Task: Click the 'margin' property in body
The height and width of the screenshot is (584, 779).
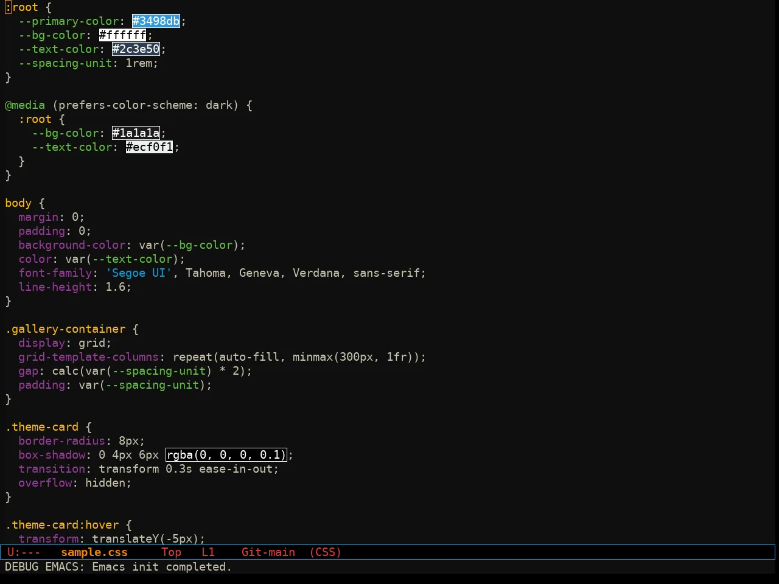Action: click(38, 217)
